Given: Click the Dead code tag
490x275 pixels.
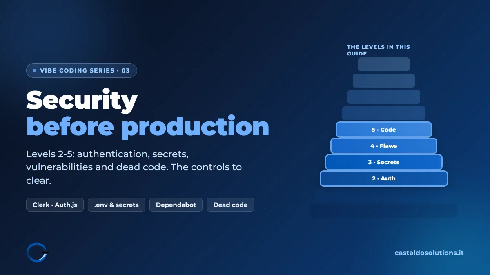Looking at the screenshot, I should 230,205.
